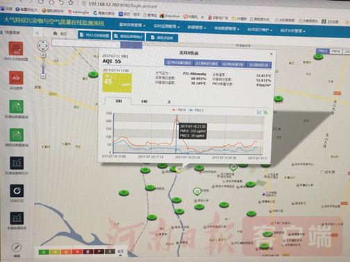Click the map pan control compass
The image size is (350, 262).
[43, 46]
